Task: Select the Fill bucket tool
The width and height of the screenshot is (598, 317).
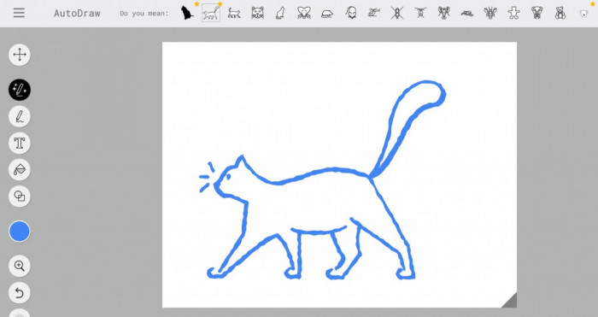Action: [x=20, y=169]
